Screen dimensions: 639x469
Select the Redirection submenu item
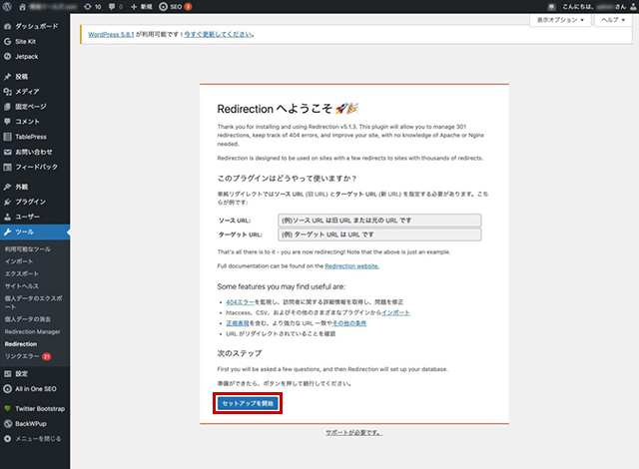[21, 344]
